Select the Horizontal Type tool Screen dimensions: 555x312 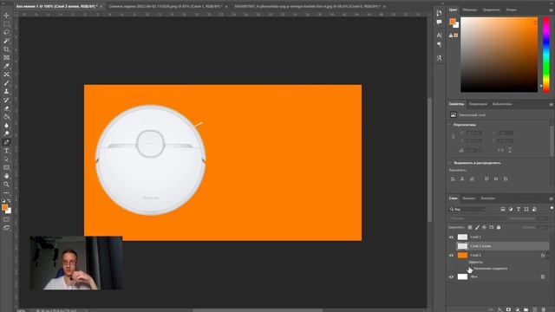[x=6, y=151]
